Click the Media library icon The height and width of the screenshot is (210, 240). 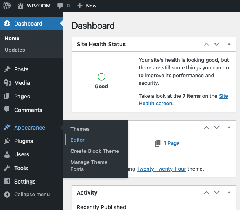point(7,83)
